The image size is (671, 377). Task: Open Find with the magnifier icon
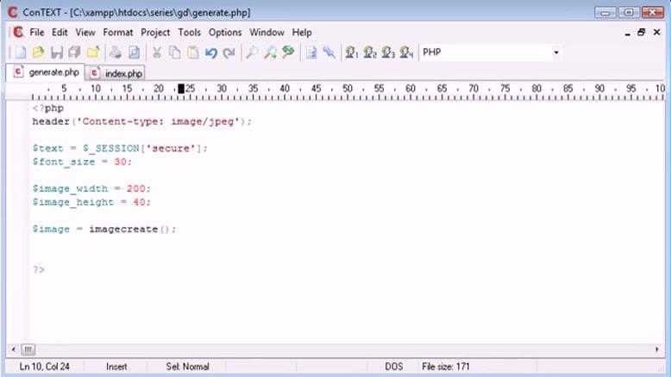pos(252,53)
